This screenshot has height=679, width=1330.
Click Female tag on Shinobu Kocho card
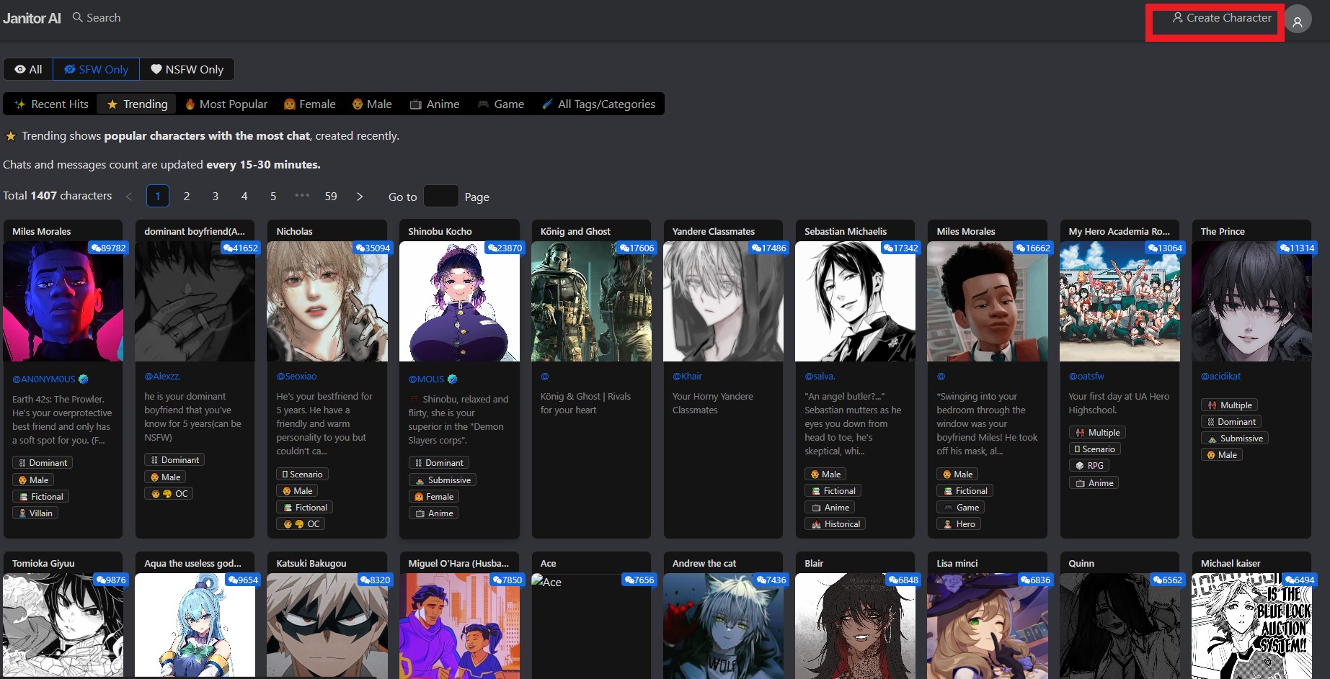point(434,497)
